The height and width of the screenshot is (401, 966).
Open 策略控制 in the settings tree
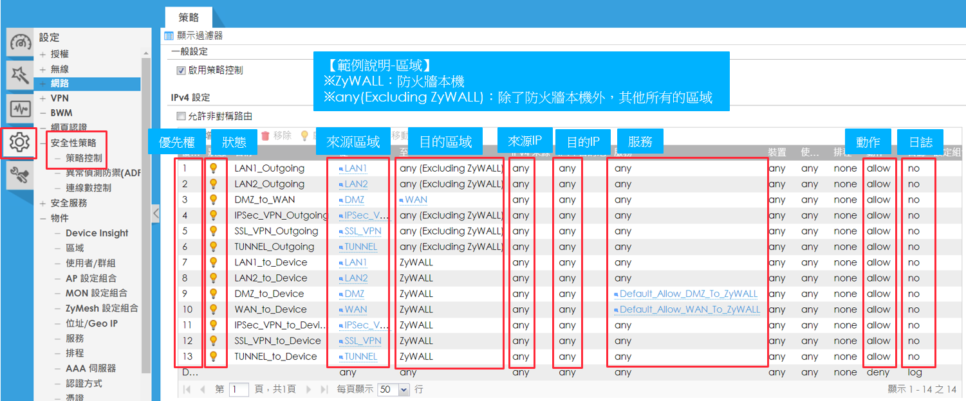[x=84, y=157]
